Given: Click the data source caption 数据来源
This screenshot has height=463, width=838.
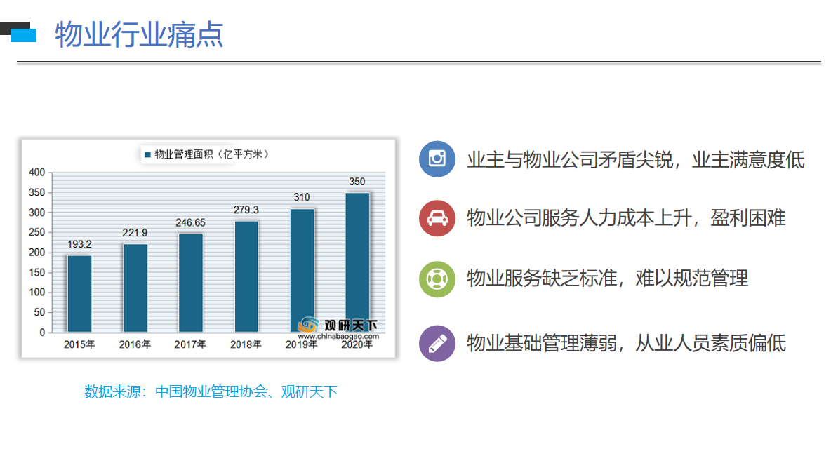Looking at the screenshot, I should coord(211,391).
